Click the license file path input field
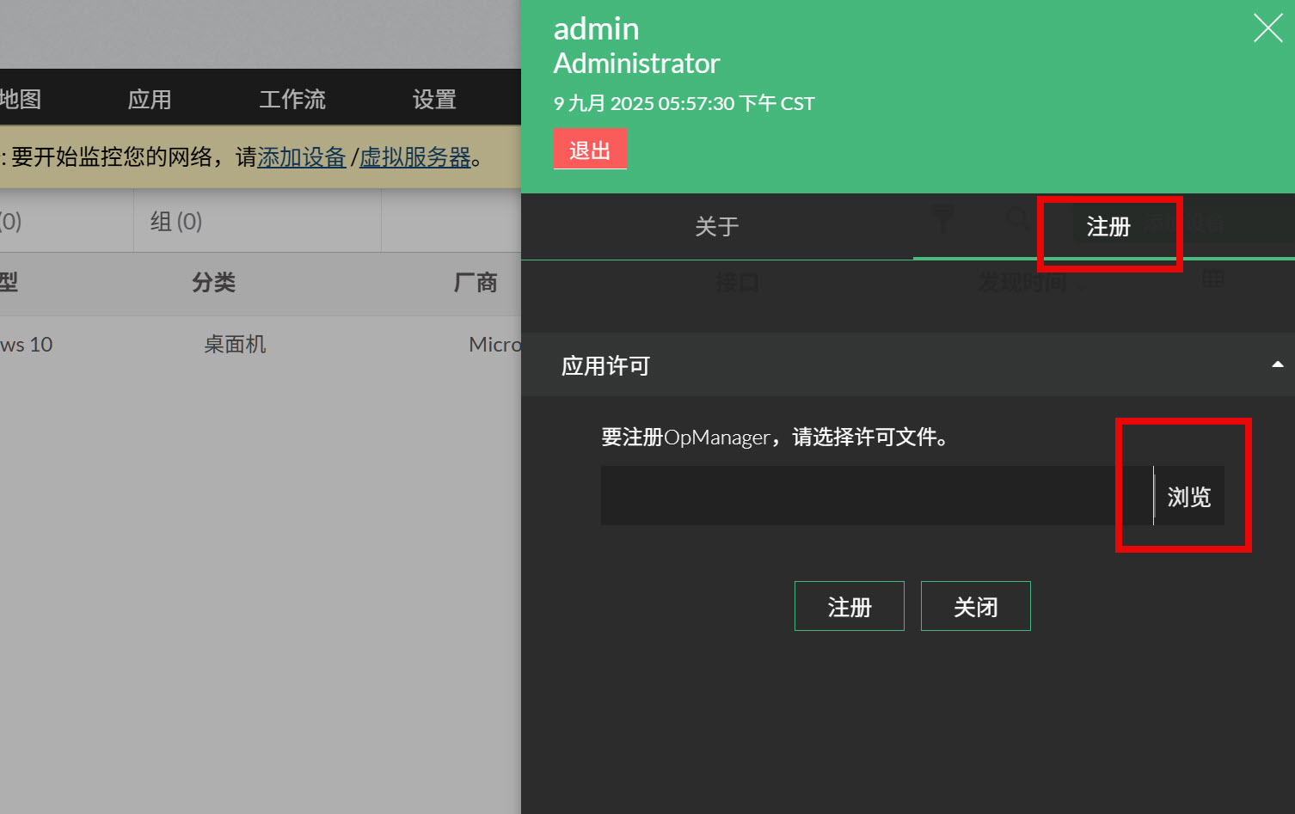The height and width of the screenshot is (814, 1295). click(x=875, y=496)
